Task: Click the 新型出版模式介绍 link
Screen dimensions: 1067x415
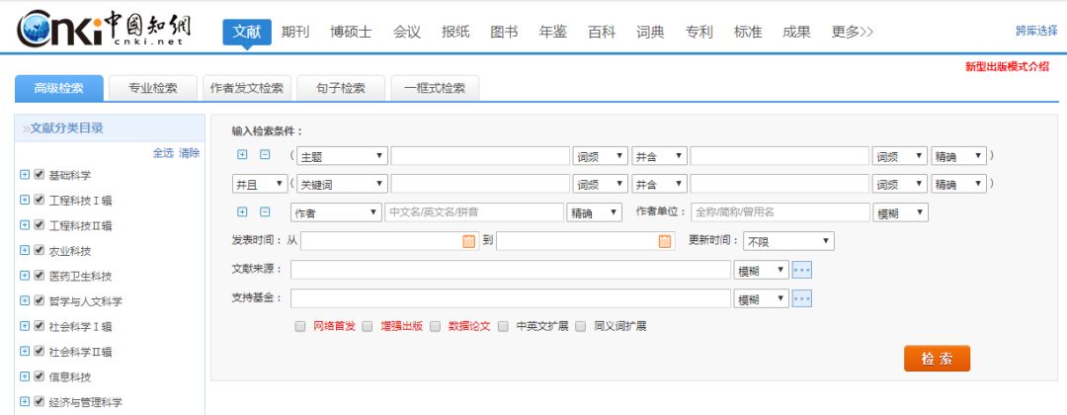Action: [1008, 67]
